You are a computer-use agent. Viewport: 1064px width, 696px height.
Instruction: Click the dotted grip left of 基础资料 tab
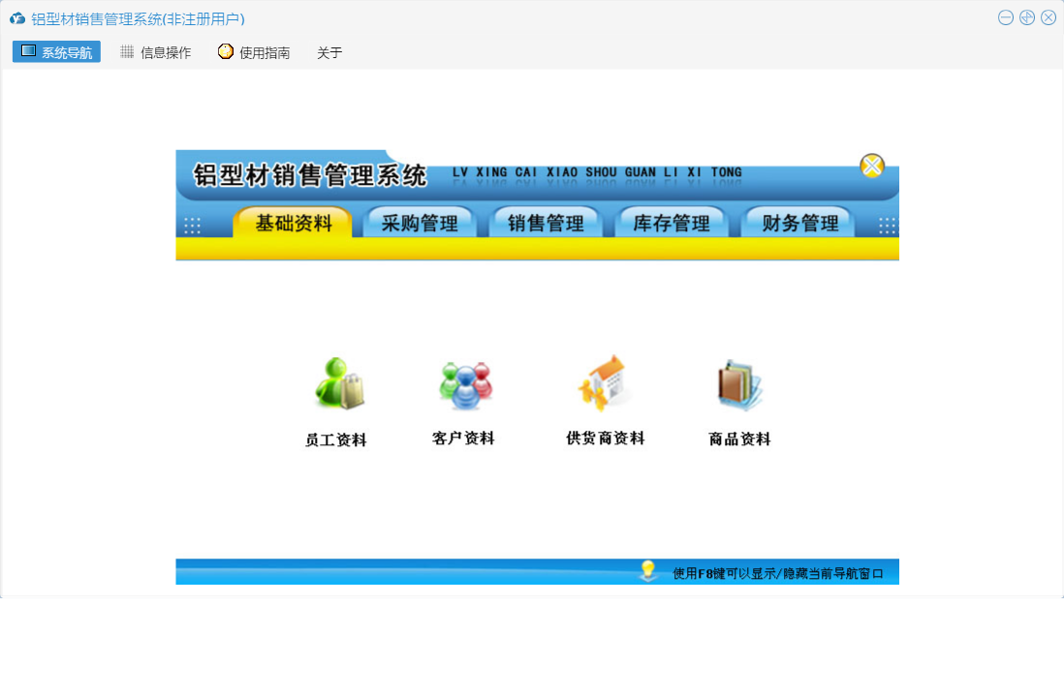[192, 225]
